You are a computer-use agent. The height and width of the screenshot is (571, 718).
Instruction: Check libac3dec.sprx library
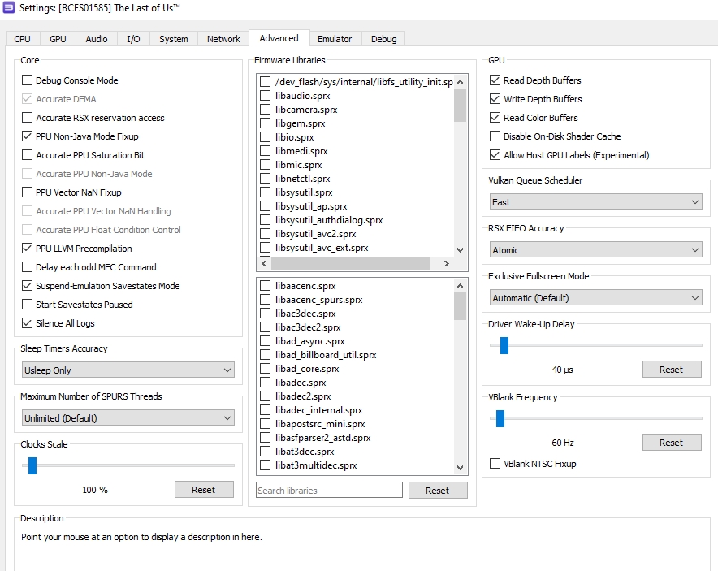point(265,314)
